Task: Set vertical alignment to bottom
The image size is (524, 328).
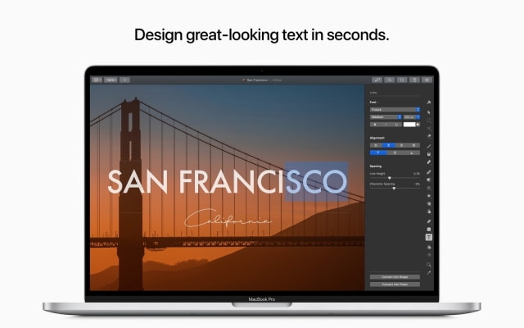Action: 411,153
